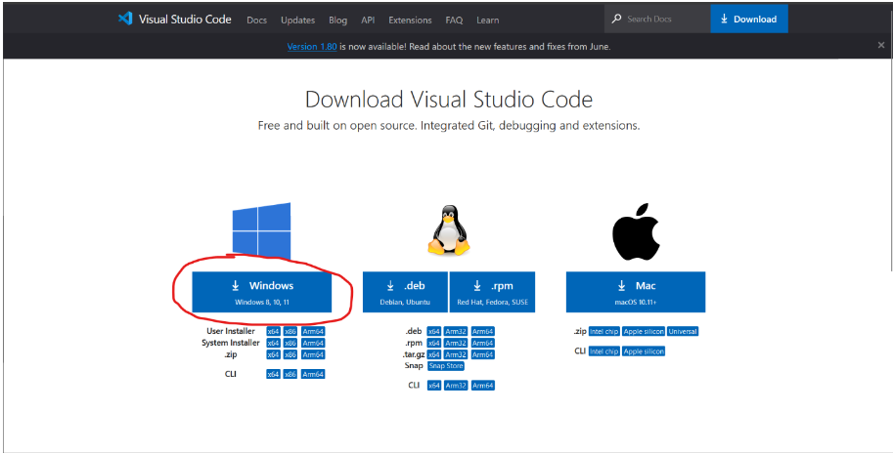Select Linux .rpm Arm64 link

pyautogui.click(x=482, y=344)
